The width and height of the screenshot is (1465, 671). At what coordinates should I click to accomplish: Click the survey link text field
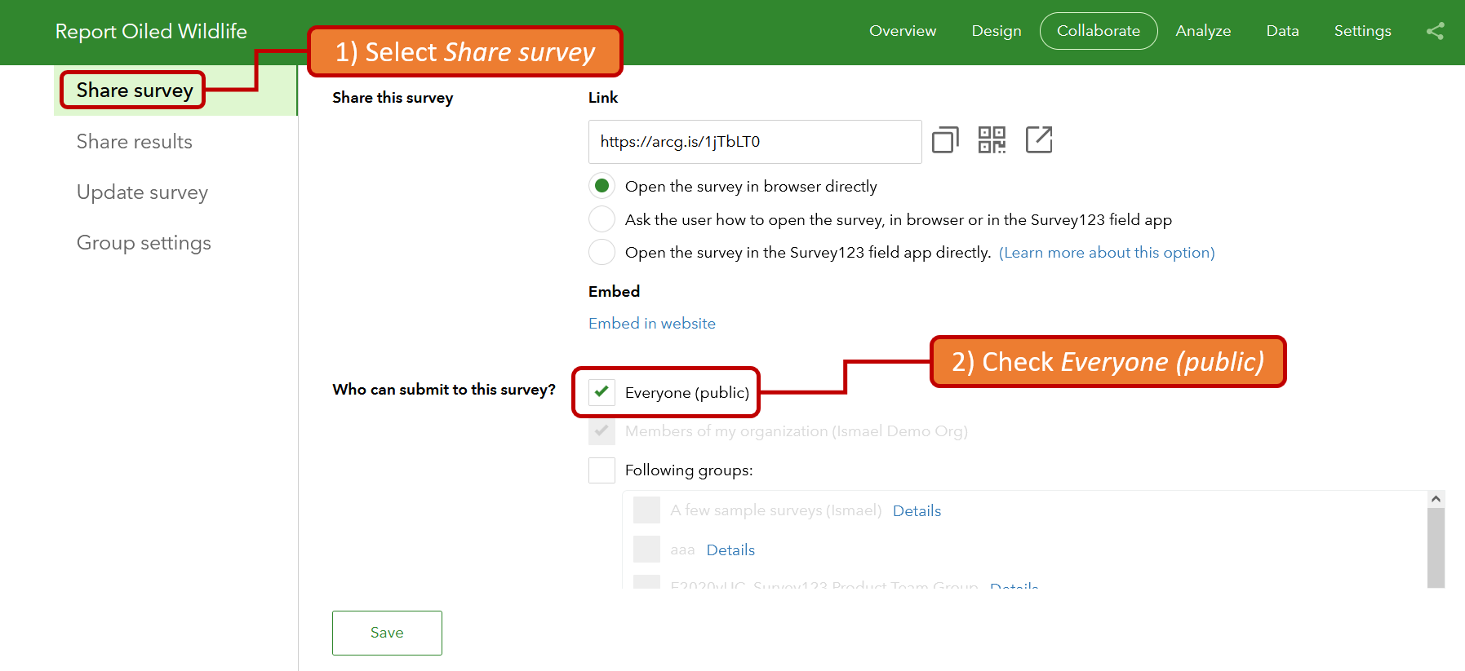click(754, 142)
